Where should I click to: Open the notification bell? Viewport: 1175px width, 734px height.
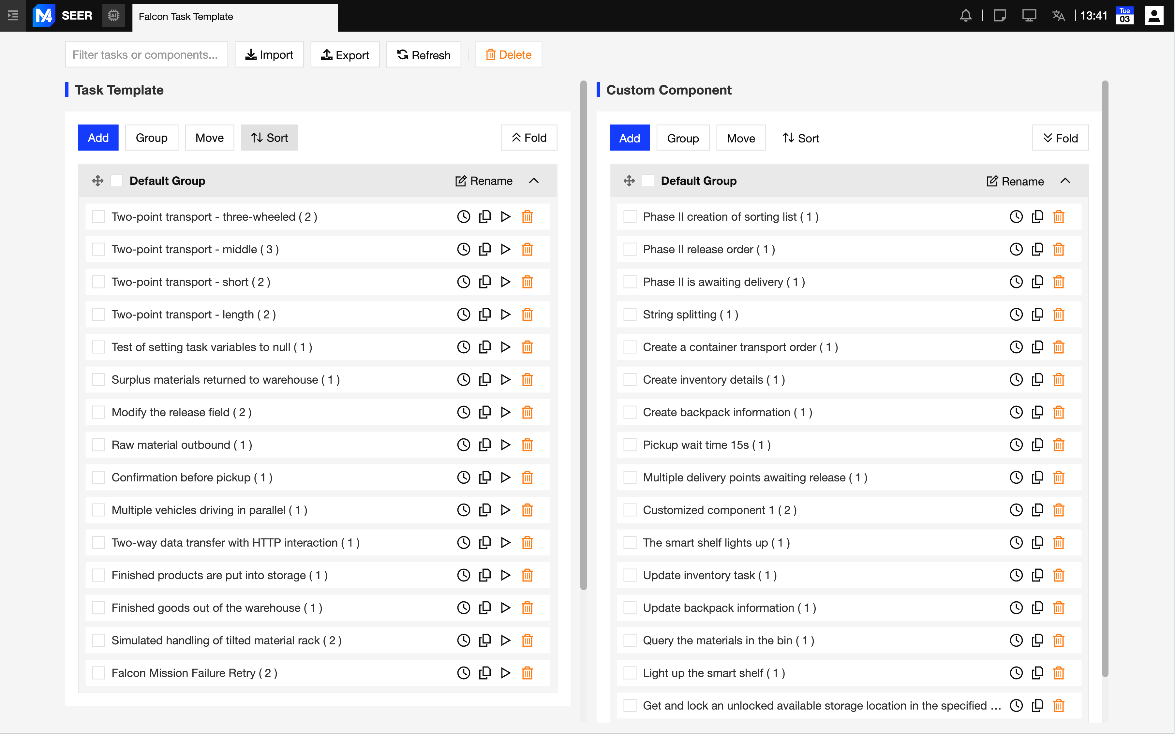coord(965,16)
